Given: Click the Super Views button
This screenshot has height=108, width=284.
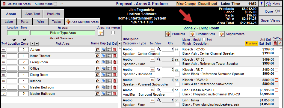Looking at the screenshot, I should click(271, 20).
